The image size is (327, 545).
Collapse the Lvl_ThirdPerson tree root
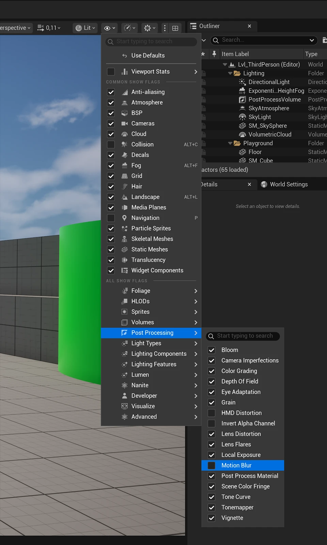(x=225, y=64)
